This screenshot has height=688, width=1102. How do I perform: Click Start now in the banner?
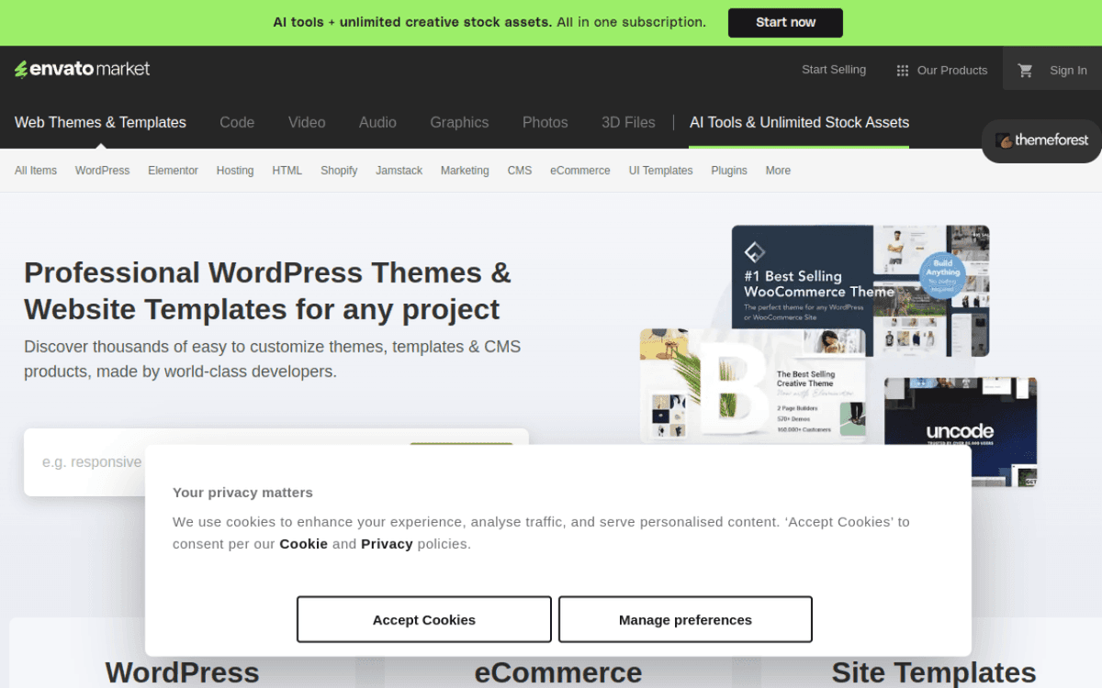pos(785,22)
